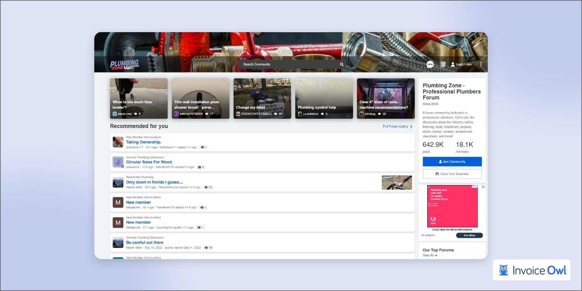Click the 642.9K posts stat
This screenshot has height=291, width=582.
433,147
